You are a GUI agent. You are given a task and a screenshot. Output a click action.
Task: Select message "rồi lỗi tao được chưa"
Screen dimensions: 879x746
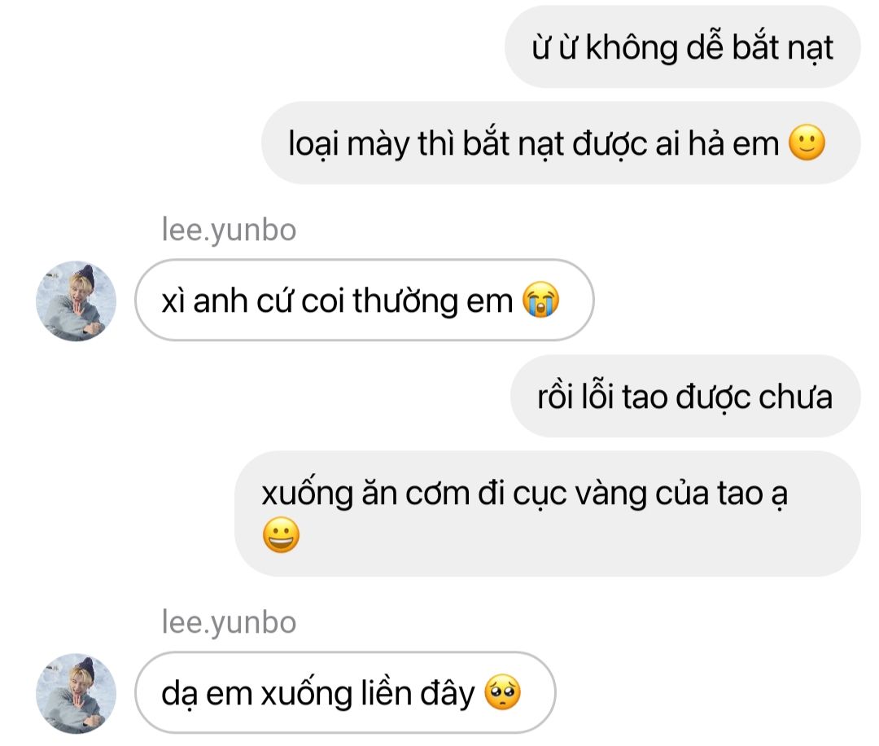pos(685,396)
